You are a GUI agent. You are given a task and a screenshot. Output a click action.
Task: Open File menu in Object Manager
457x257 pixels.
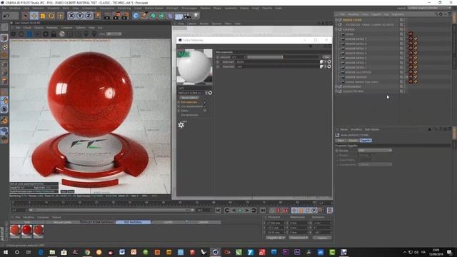click(x=343, y=14)
